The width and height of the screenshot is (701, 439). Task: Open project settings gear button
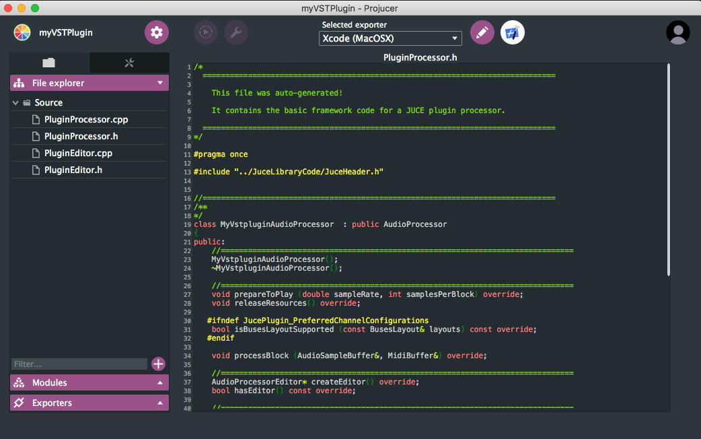click(x=157, y=32)
